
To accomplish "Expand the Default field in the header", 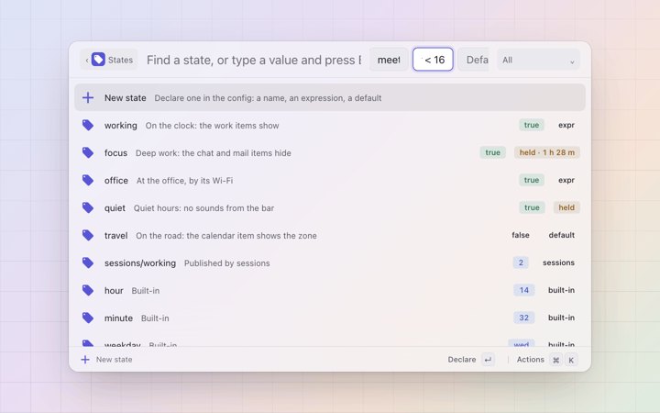I will pos(474,60).
